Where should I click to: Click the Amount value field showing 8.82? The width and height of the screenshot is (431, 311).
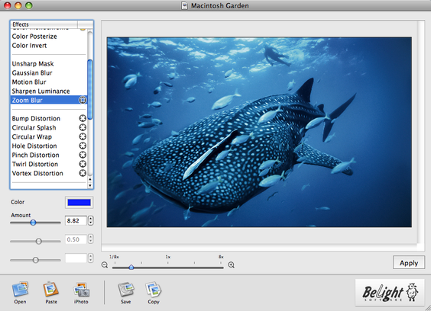pos(76,220)
